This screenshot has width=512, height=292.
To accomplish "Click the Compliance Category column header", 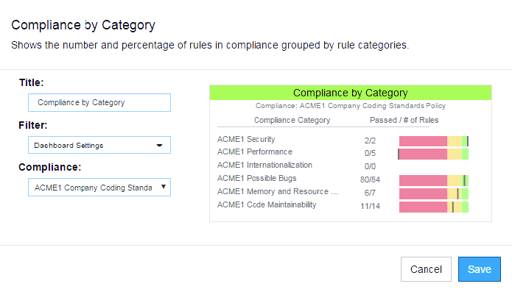I will (x=292, y=120).
